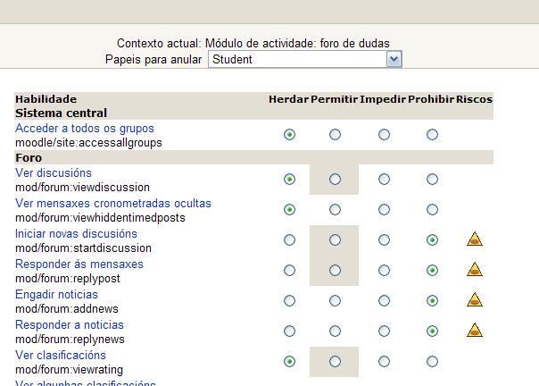Click risk warning icon for Responder a noticias
This screenshot has height=386, width=539.
click(x=475, y=330)
